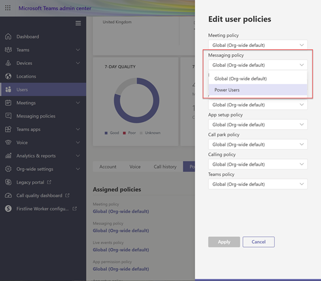The width and height of the screenshot is (321, 281).
Task: Click the Messaging policies chat icon
Action: [8, 116]
